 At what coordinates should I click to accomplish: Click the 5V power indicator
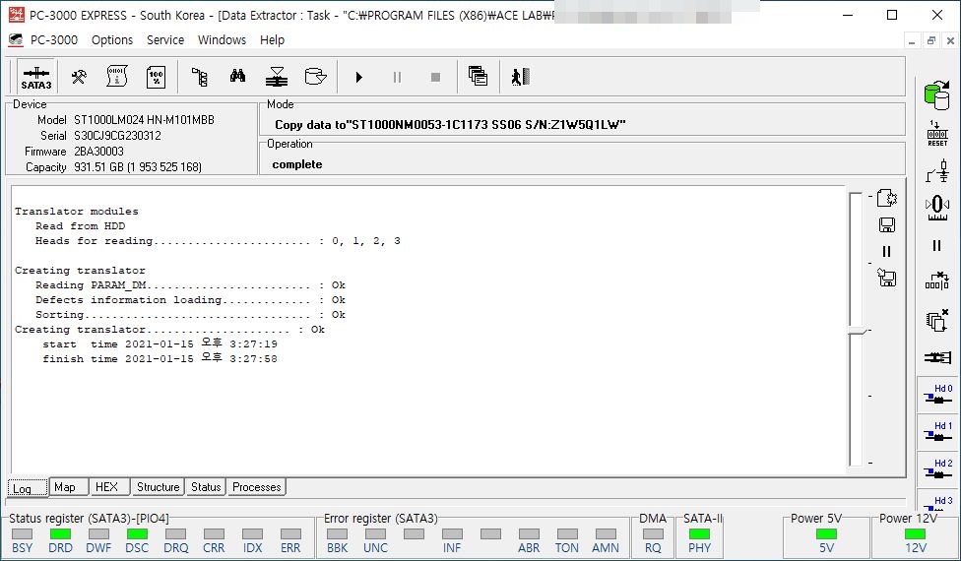point(826,534)
